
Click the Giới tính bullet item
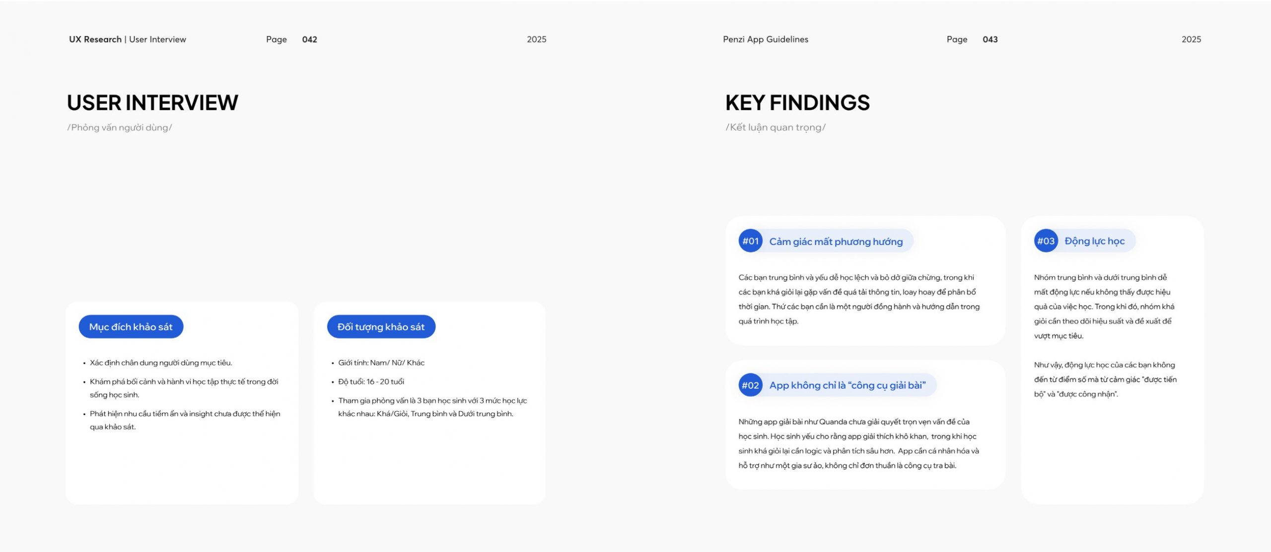coord(381,363)
